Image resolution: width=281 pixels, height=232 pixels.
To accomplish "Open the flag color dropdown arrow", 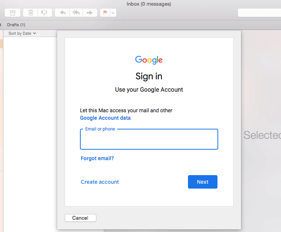I will pyautogui.click(x=113, y=13).
